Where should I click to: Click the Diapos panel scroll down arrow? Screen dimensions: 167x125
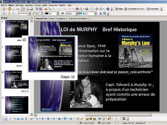[x=31, y=114]
